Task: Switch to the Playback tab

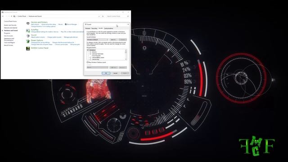Action: (x=88, y=28)
